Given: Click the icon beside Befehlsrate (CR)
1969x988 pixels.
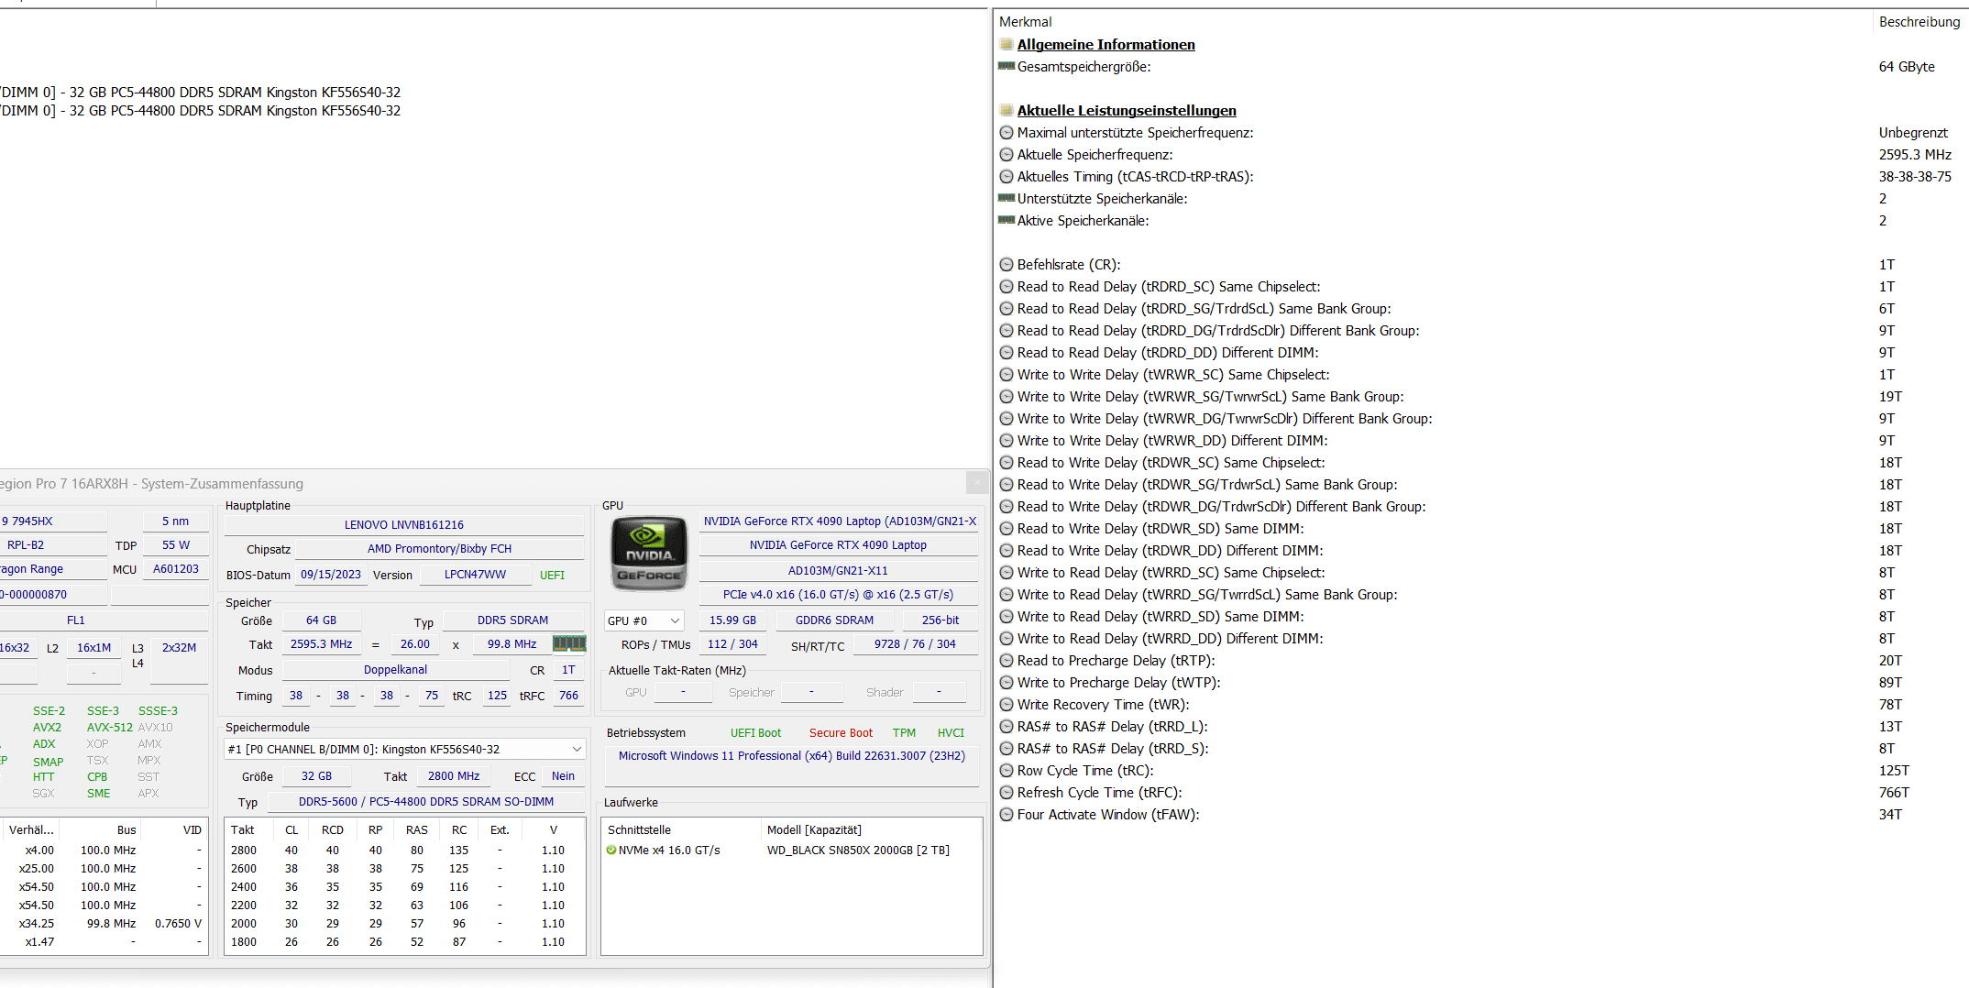Looking at the screenshot, I should 1006,264.
